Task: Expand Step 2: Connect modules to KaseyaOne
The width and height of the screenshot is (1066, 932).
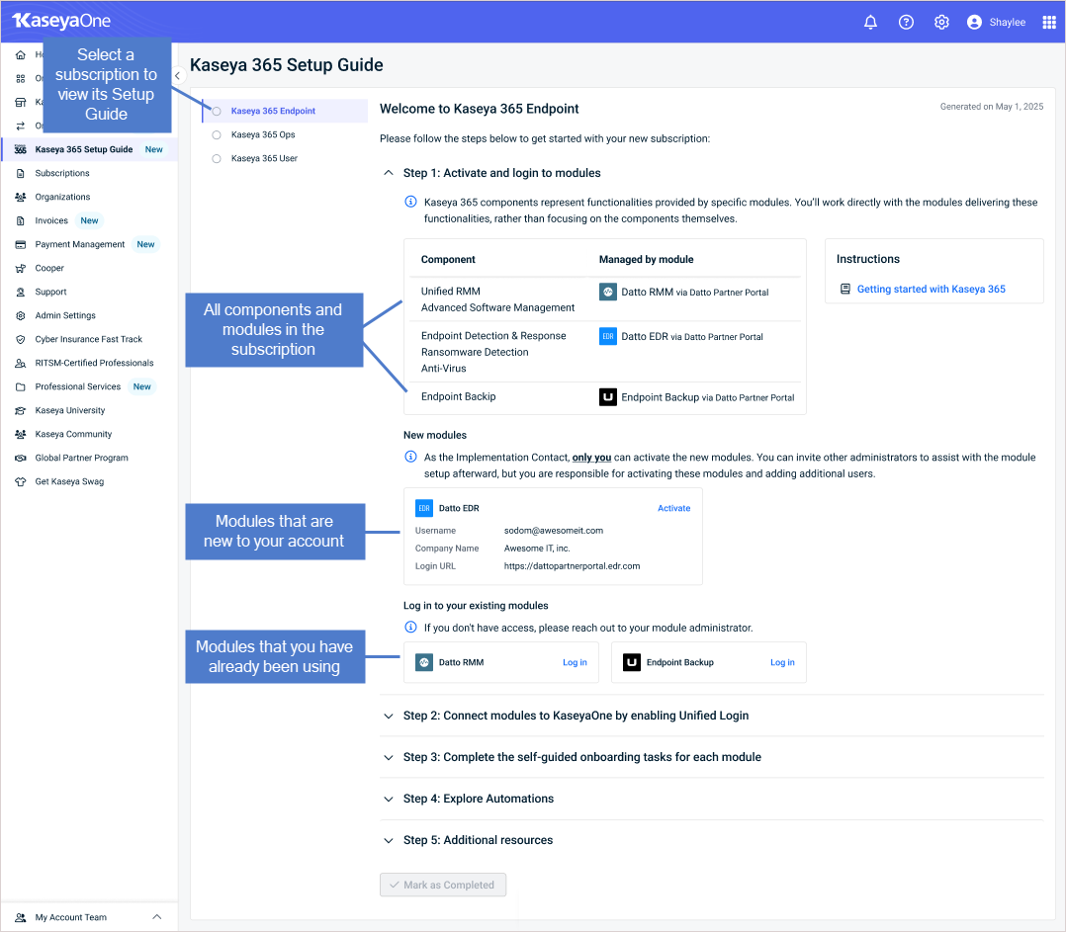Action: point(389,716)
